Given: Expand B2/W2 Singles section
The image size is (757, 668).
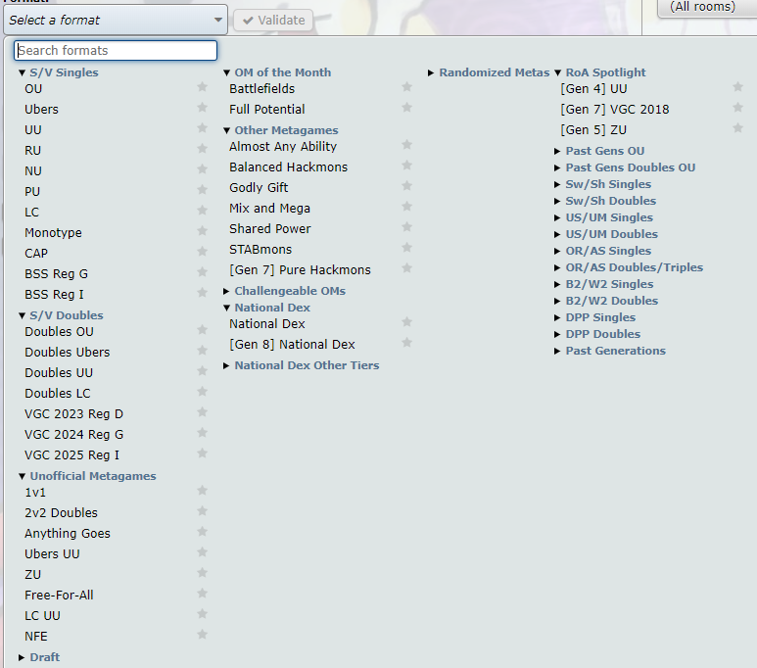Looking at the screenshot, I should tap(604, 284).
